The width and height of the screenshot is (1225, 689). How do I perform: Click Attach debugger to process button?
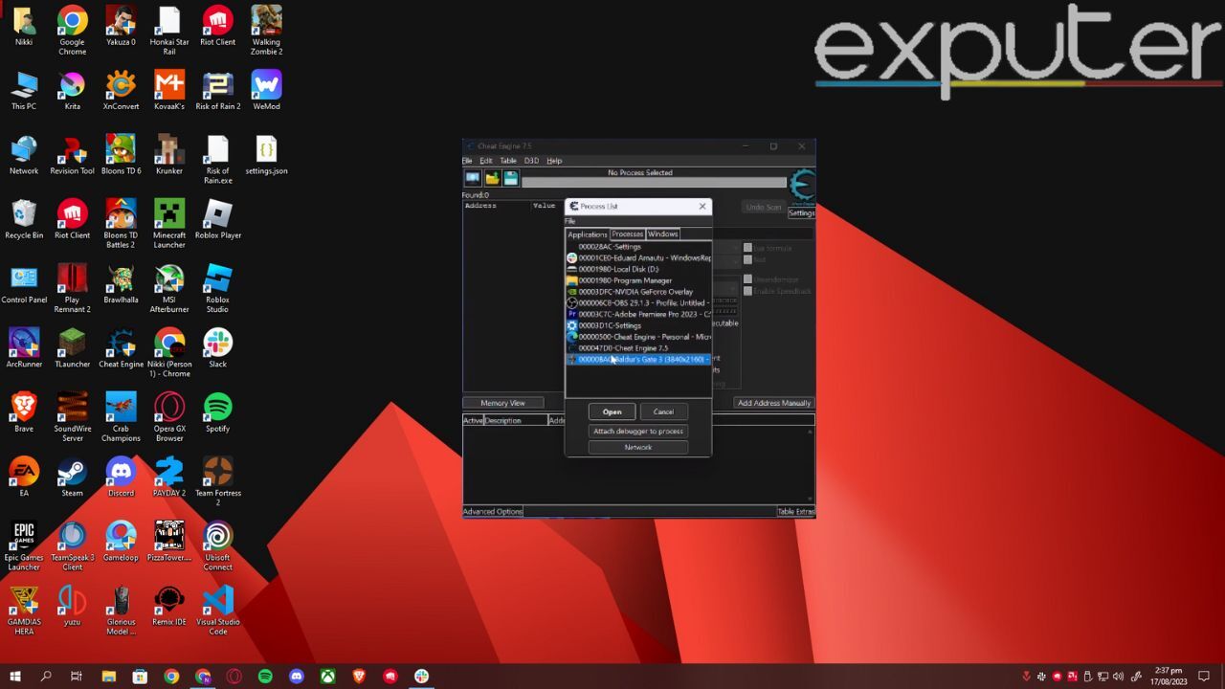(638, 431)
